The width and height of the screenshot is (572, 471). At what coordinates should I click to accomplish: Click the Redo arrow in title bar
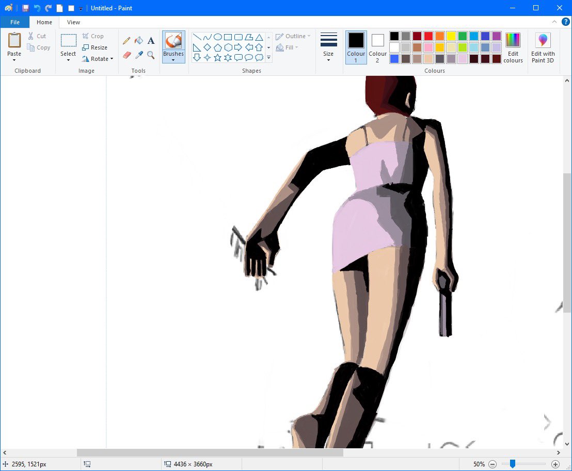coord(48,8)
